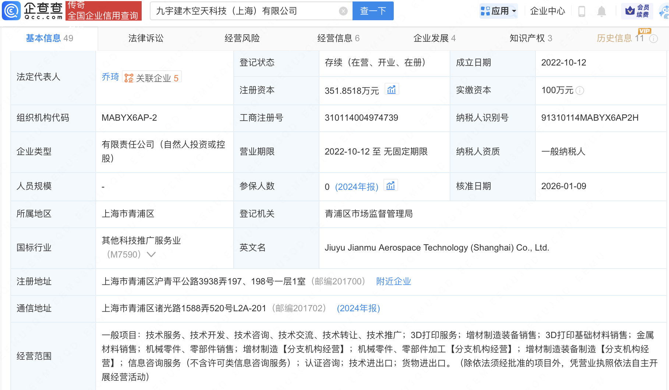Click the legal representative 乔琦 link
The height and width of the screenshot is (390, 669).
click(110, 77)
